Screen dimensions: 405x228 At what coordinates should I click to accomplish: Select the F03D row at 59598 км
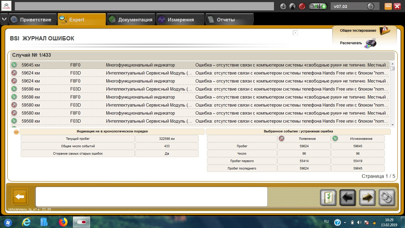coord(200,89)
